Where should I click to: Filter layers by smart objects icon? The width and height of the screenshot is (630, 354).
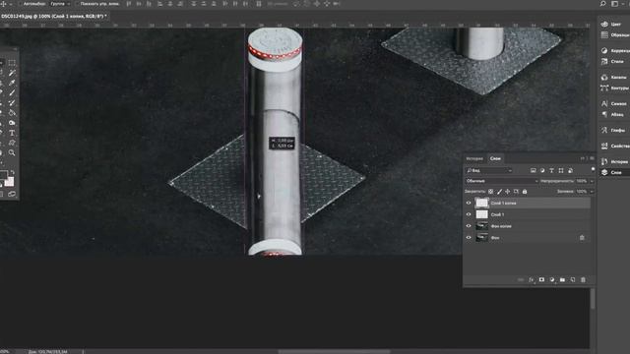(570, 170)
